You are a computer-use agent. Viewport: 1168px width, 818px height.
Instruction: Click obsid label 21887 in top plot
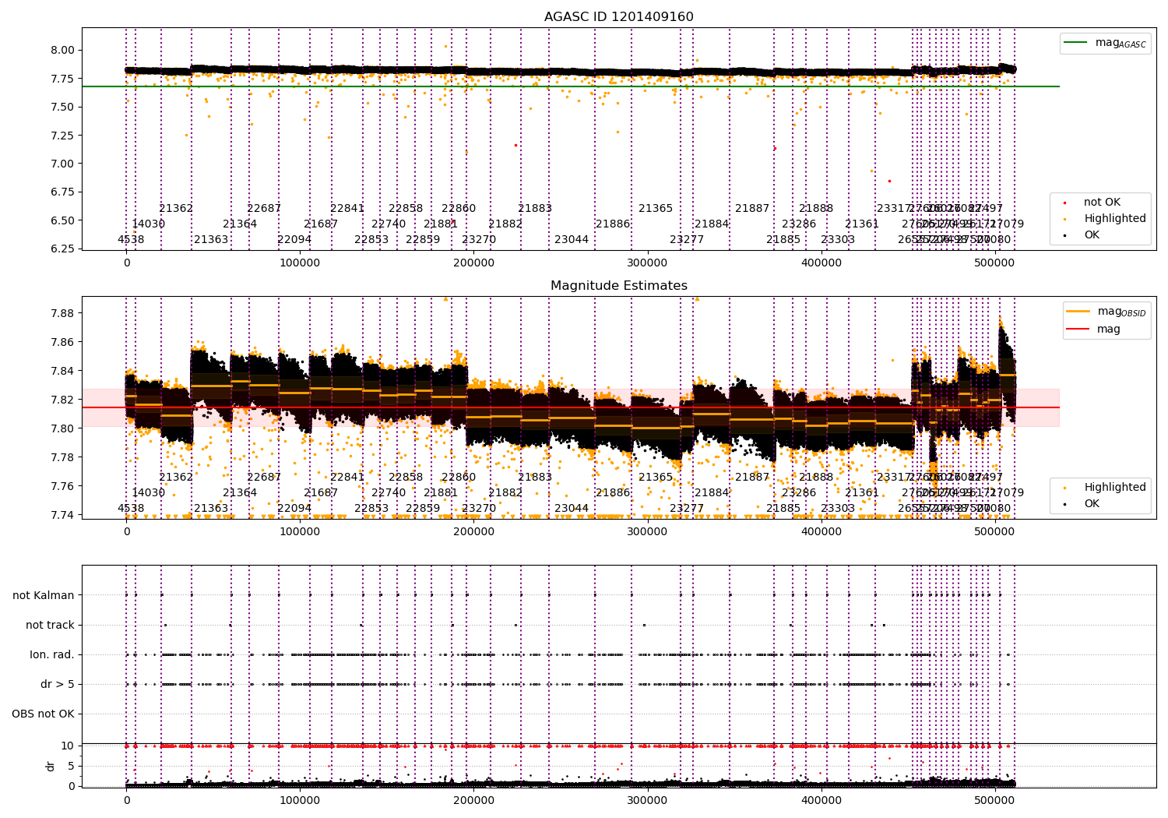pyautogui.click(x=752, y=209)
